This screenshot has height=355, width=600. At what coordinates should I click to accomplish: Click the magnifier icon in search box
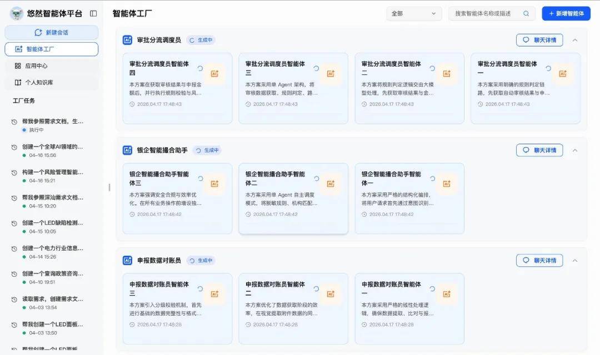tap(526, 13)
